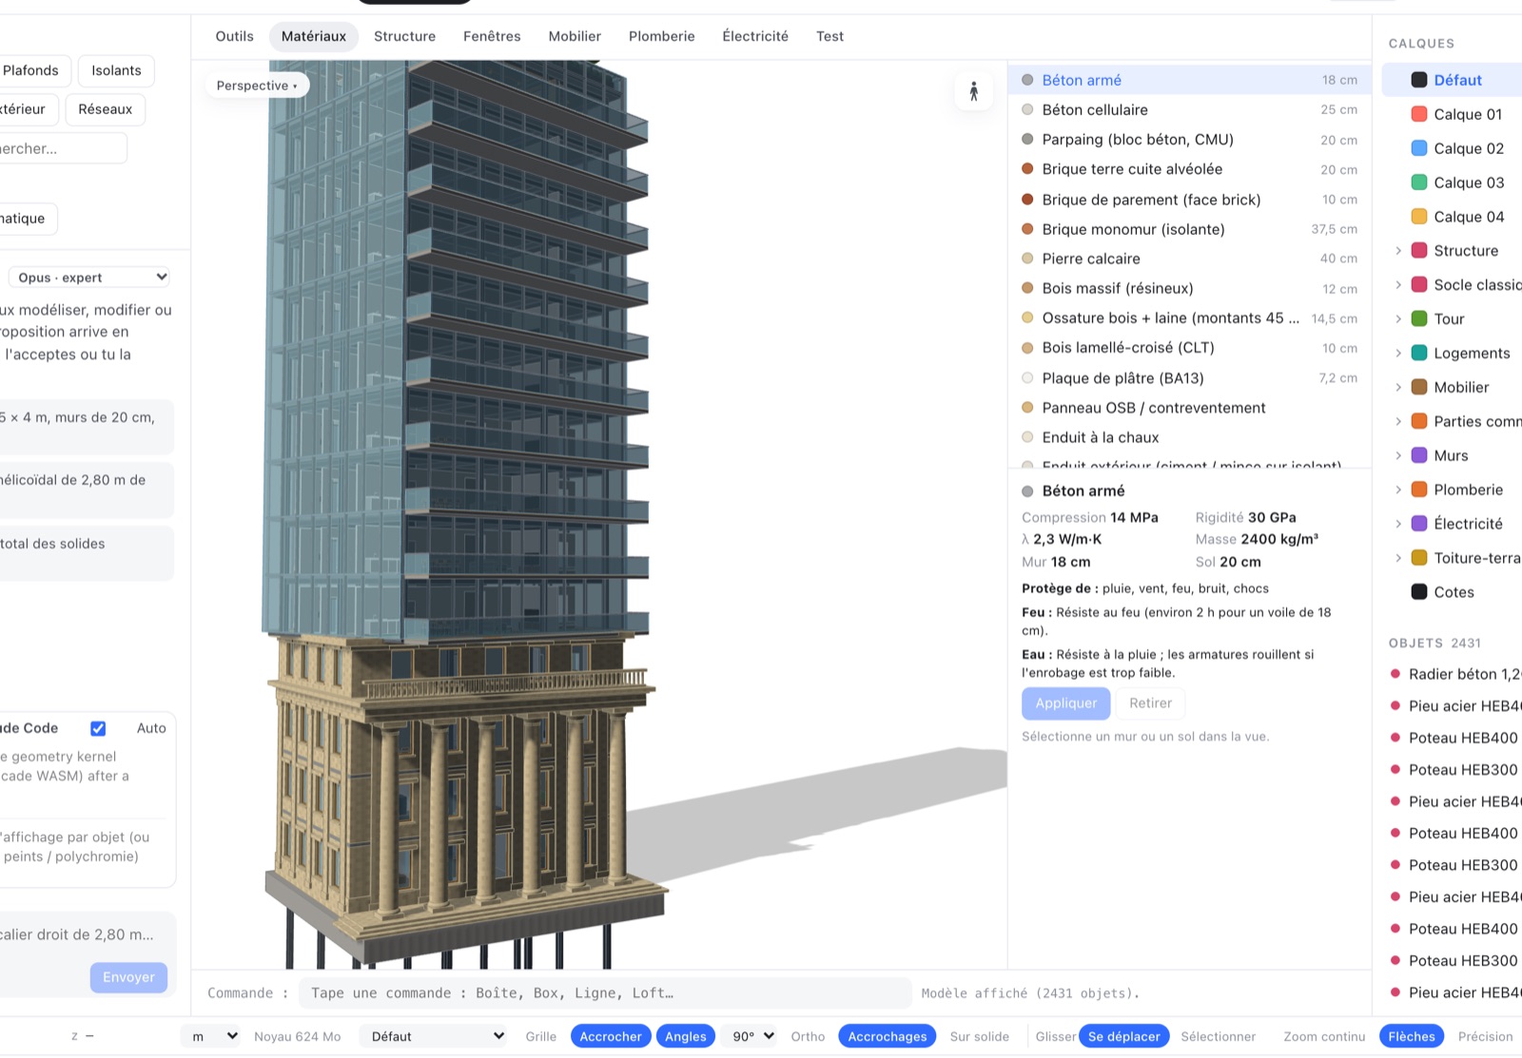Expand the Structure layer group
This screenshot has height=1058, width=1522.
point(1398,251)
